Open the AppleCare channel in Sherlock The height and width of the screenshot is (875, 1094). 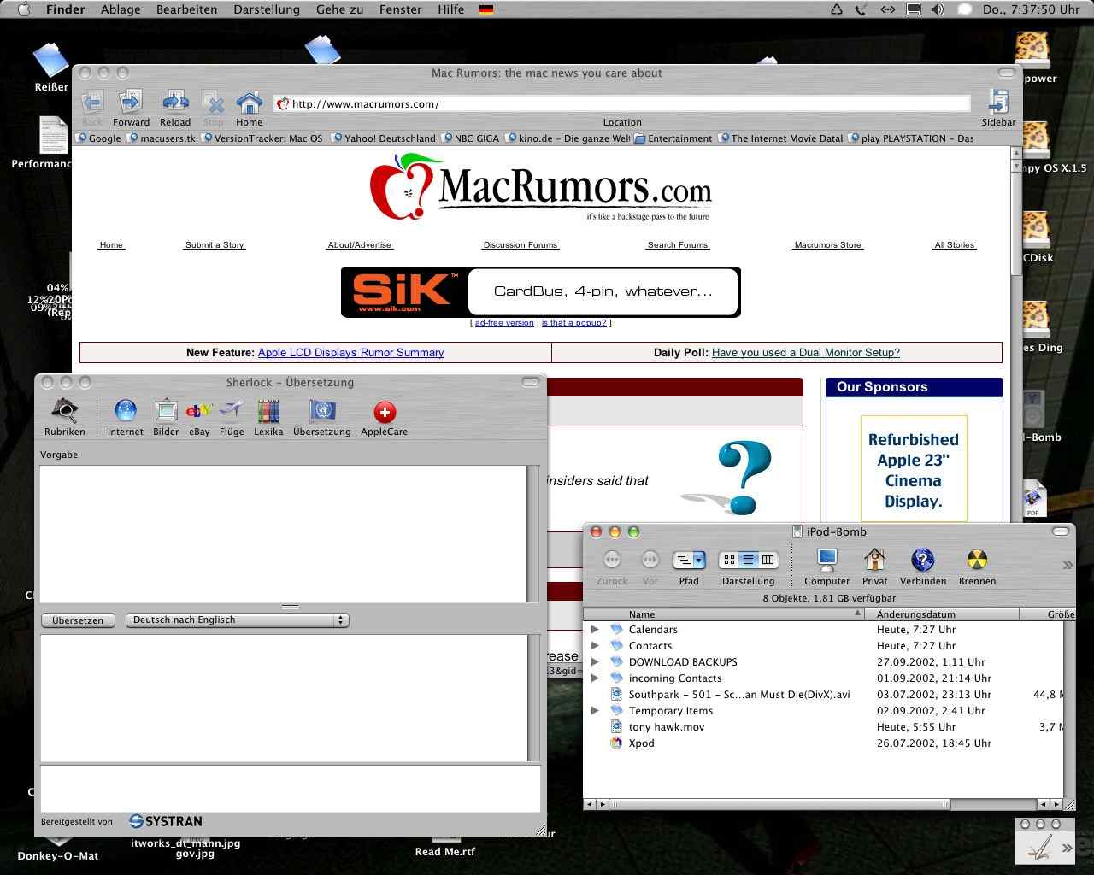point(385,418)
